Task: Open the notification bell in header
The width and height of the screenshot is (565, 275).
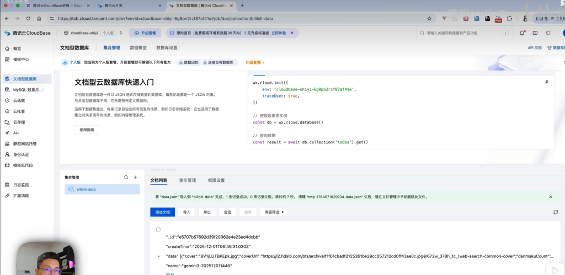Action: [522, 33]
